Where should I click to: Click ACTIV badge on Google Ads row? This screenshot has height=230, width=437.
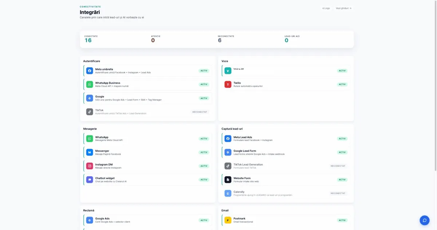click(x=204, y=220)
